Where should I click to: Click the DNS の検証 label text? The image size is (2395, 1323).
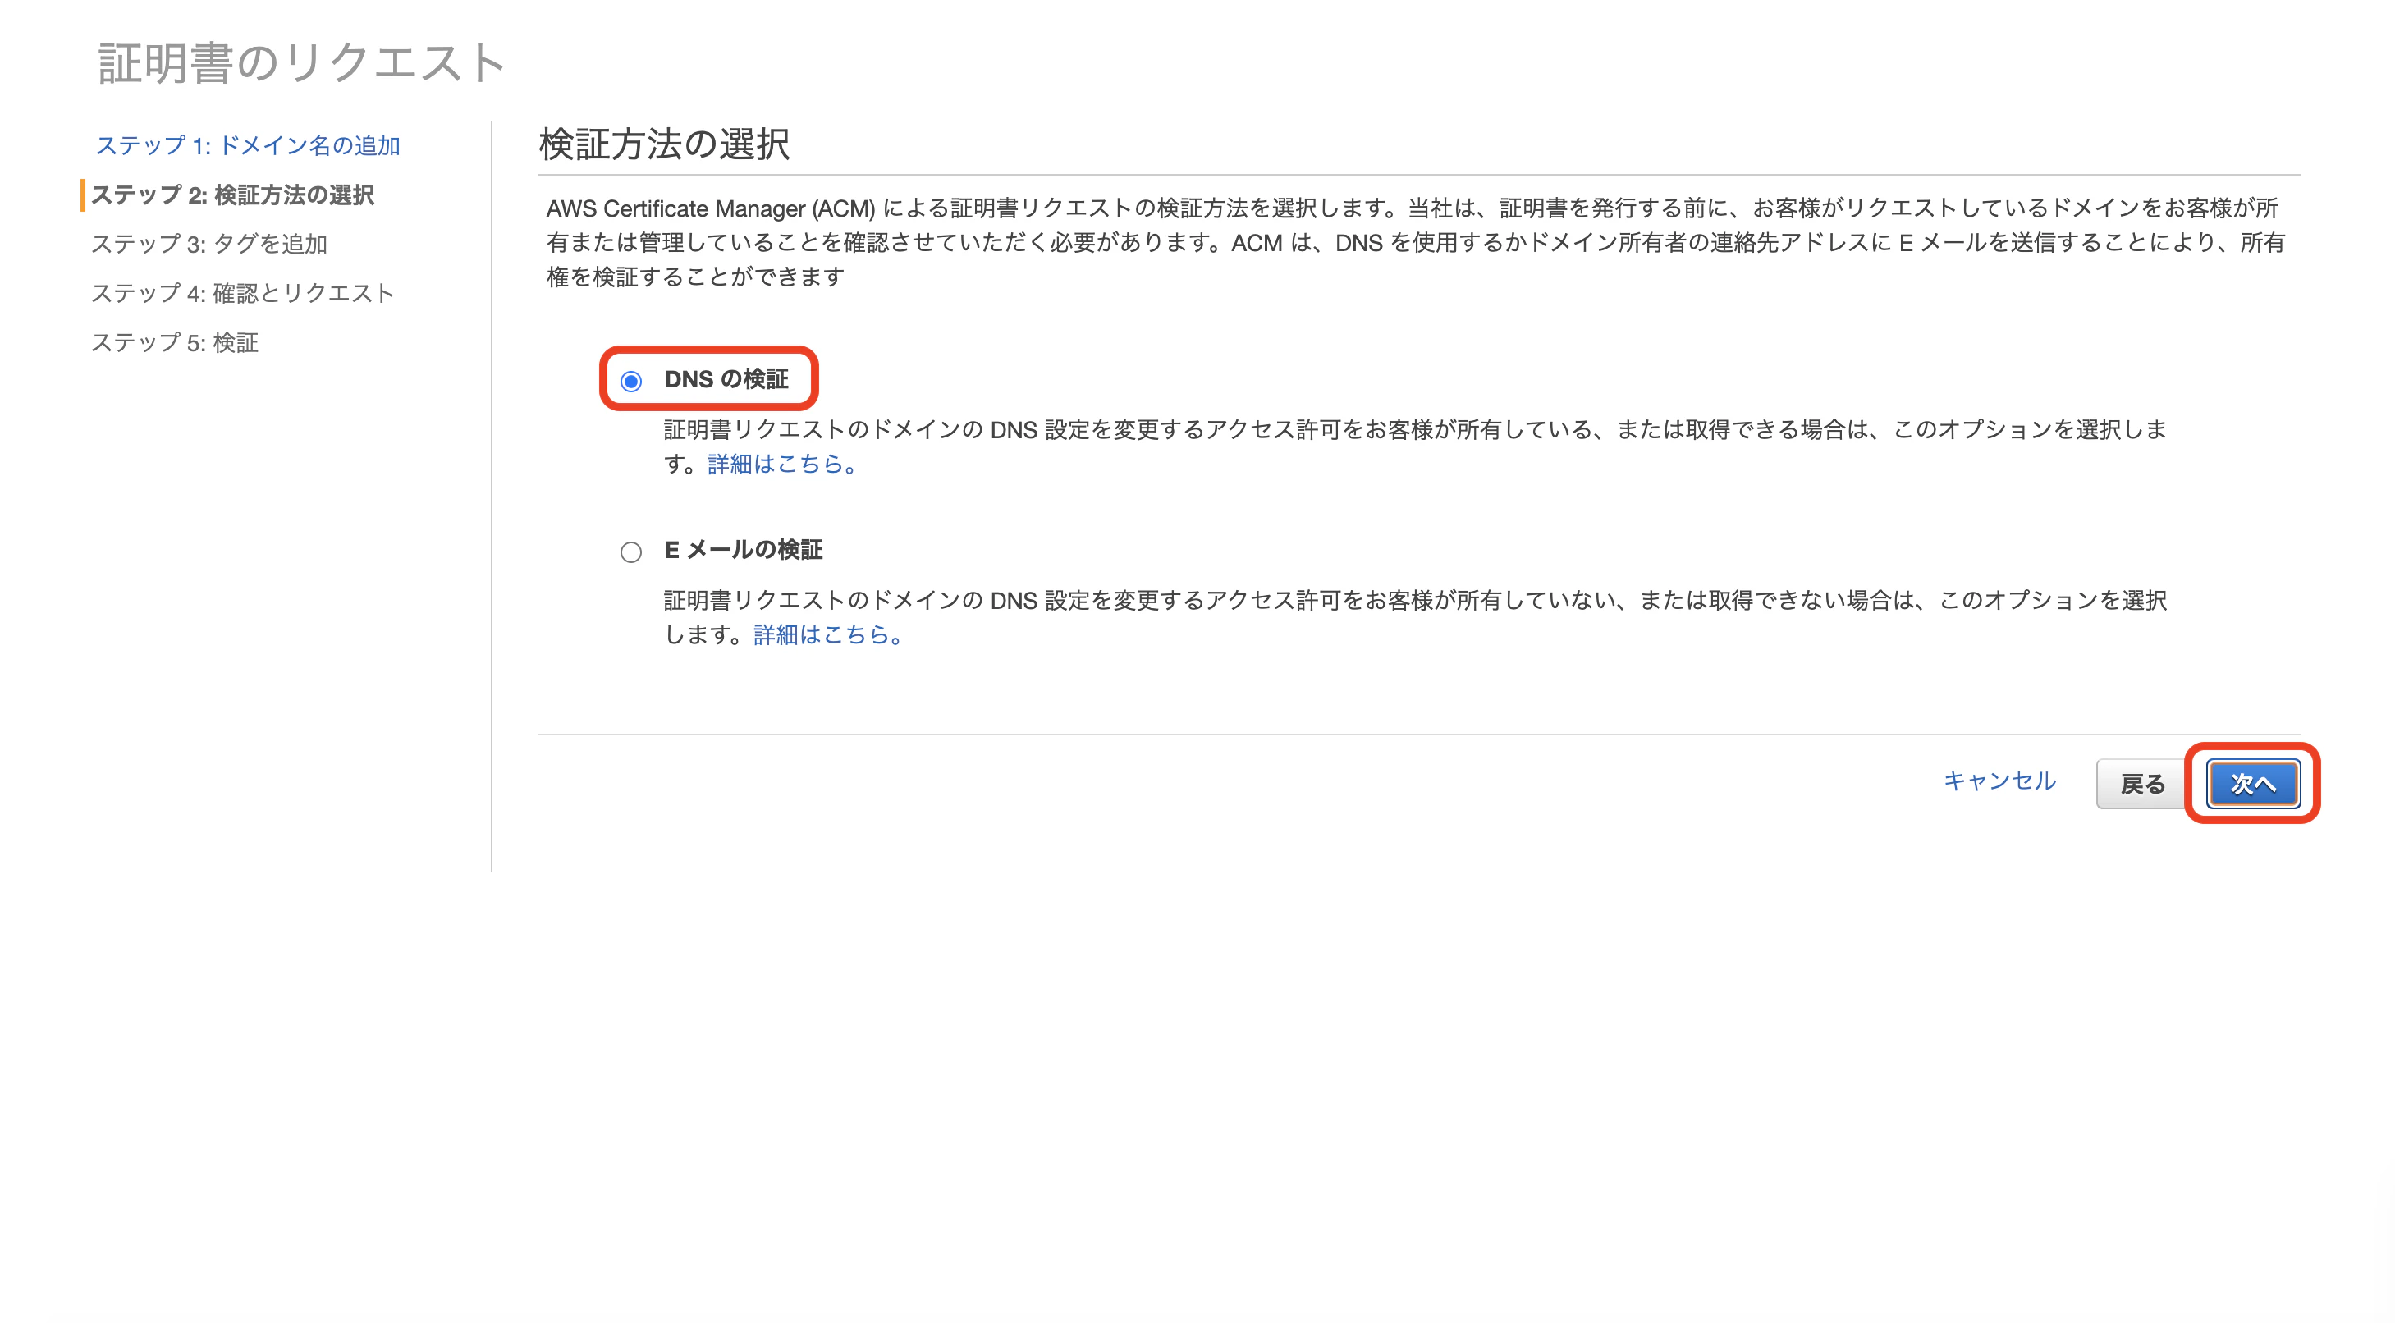click(726, 379)
